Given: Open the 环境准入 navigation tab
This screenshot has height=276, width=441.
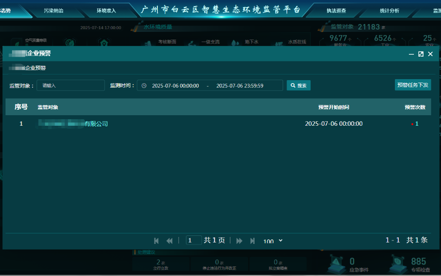Looking at the screenshot, I should (106, 11).
